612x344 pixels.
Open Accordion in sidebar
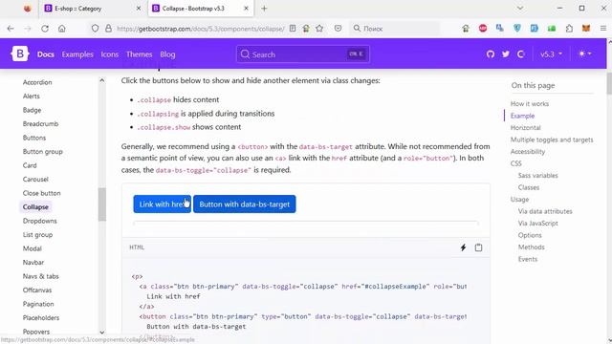(x=37, y=82)
